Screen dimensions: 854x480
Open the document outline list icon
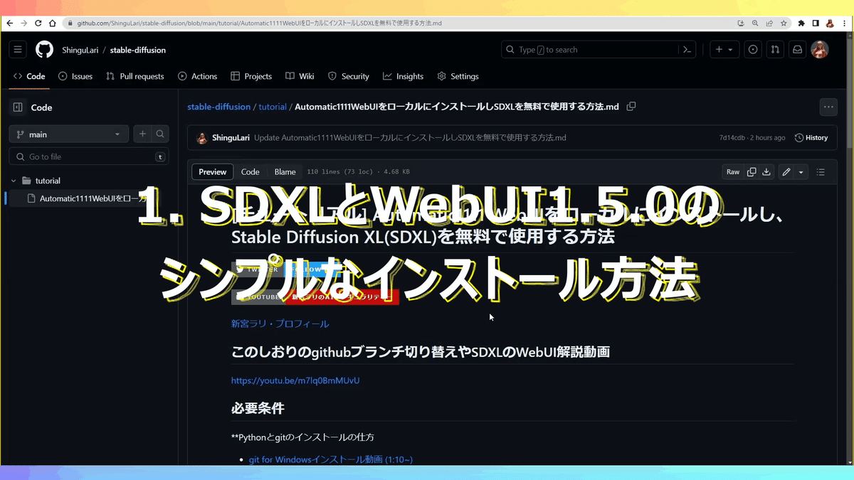(821, 171)
